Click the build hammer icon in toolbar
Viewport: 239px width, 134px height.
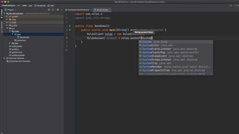231,6
